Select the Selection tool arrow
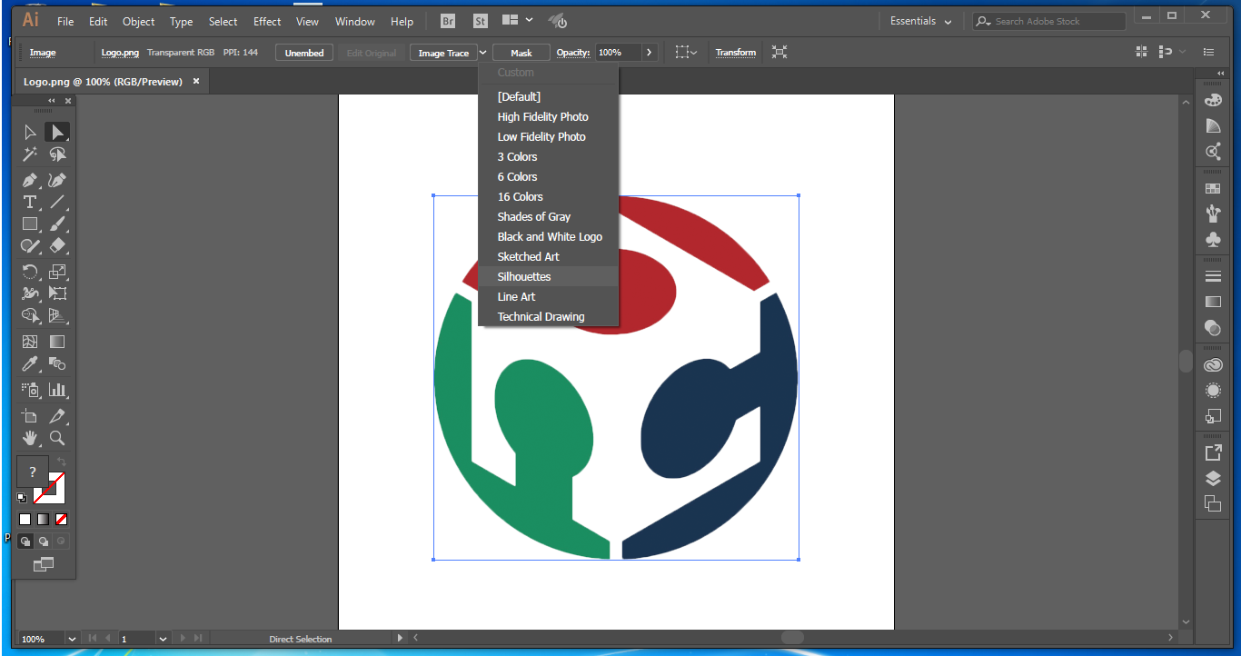This screenshot has width=1241, height=656. (30, 133)
